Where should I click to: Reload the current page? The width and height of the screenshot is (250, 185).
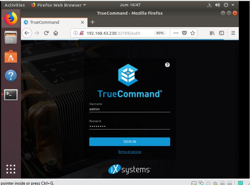[x=46, y=33]
